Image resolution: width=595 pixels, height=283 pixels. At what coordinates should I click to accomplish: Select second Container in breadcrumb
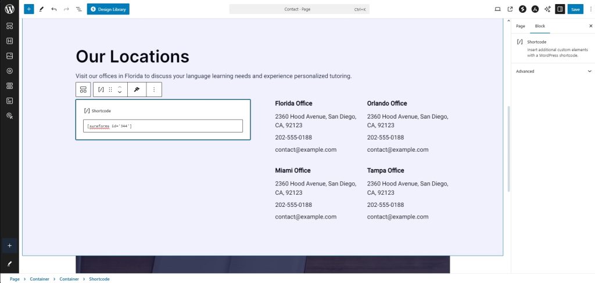[69, 279]
